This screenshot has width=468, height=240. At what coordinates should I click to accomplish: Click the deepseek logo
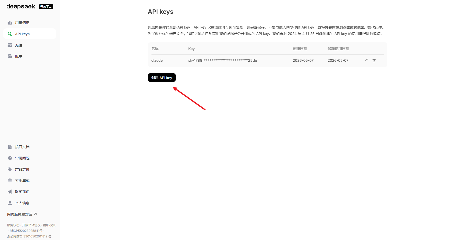point(21,6)
